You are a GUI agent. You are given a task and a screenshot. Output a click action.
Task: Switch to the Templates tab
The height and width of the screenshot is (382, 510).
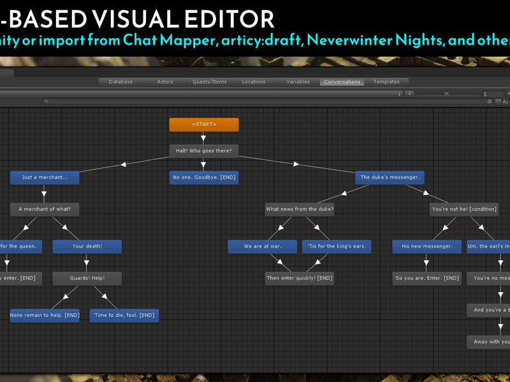coord(386,82)
